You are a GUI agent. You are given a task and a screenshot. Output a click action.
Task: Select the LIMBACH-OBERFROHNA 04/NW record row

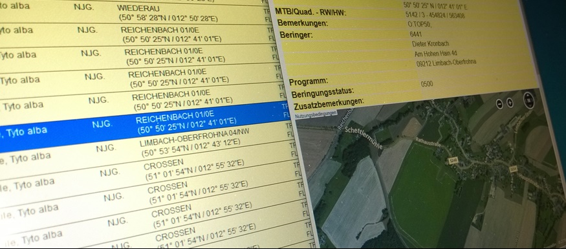[x=148, y=148]
